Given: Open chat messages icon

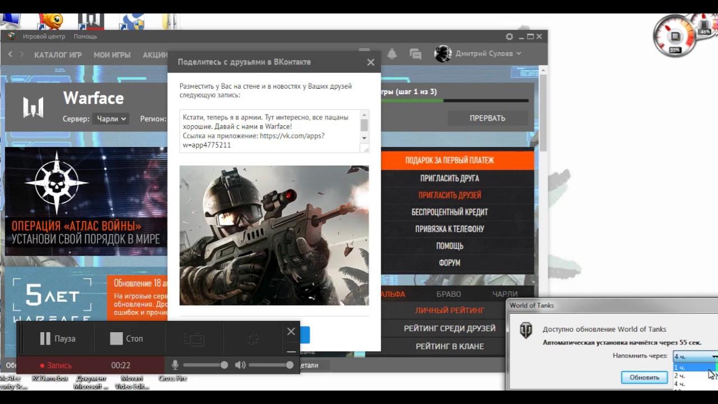Looking at the screenshot, I should point(416,54).
